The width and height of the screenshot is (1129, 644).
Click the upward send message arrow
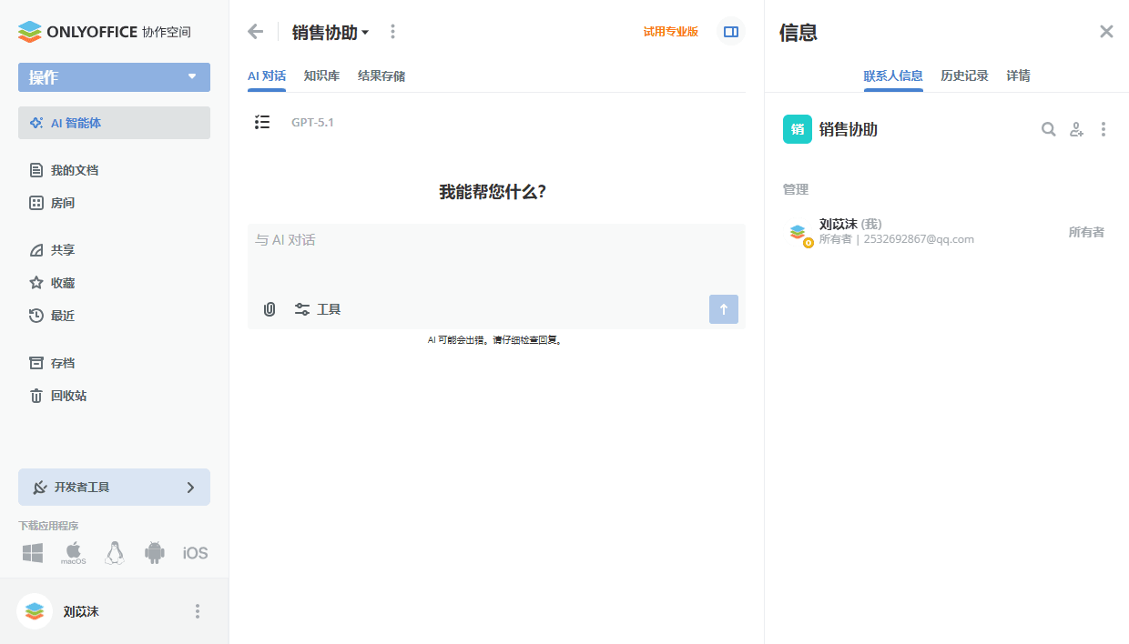[724, 309]
